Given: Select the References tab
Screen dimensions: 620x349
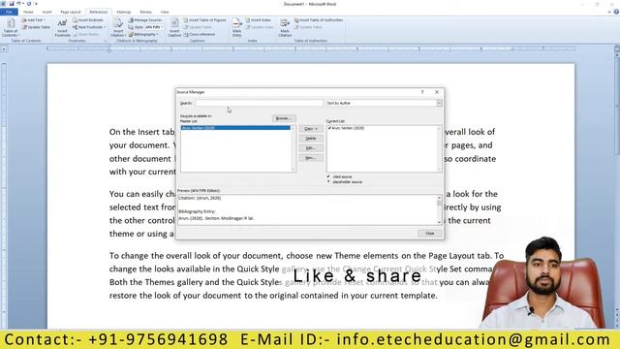Looking at the screenshot, I should tap(99, 12).
